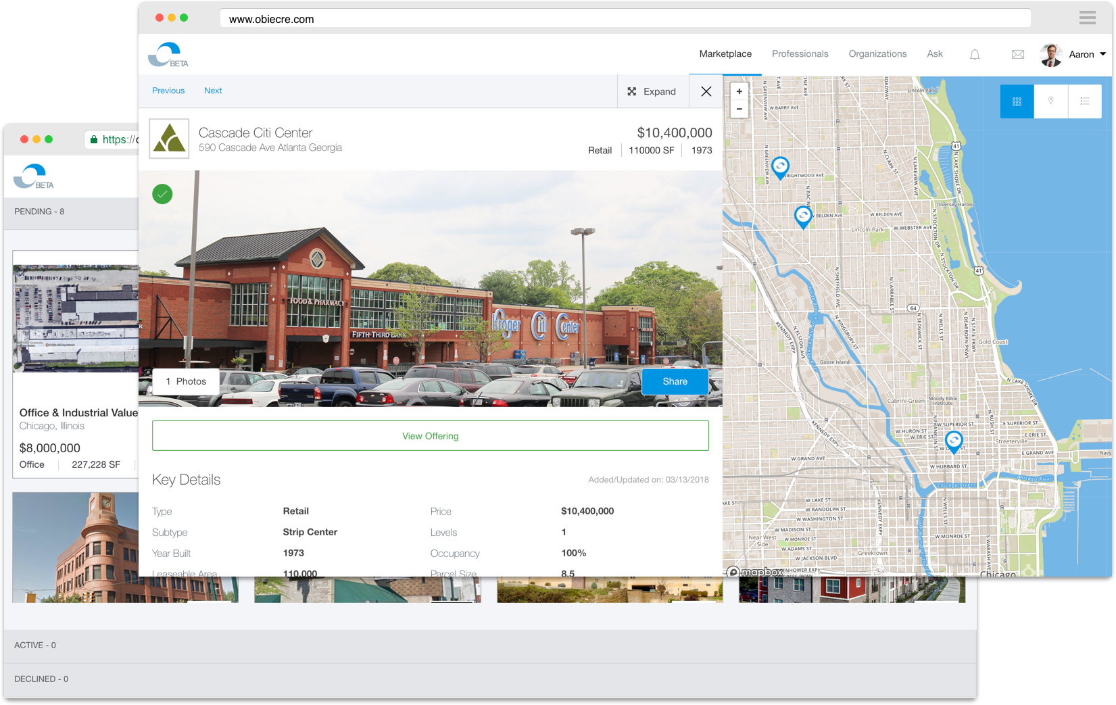Open the 1 Photos gallery button
The height and width of the screenshot is (705, 1116).
tap(186, 381)
